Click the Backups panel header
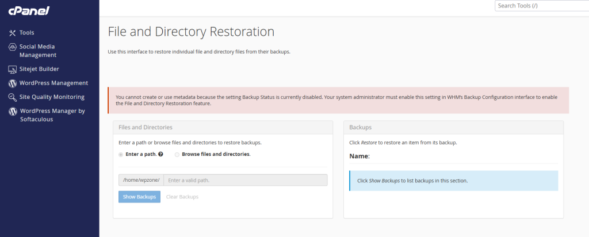Viewport: 589px width, 237px height. pos(453,127)
